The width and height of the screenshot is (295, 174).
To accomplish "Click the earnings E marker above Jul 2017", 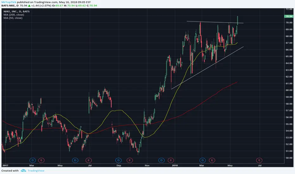I will tap(88, 160).
